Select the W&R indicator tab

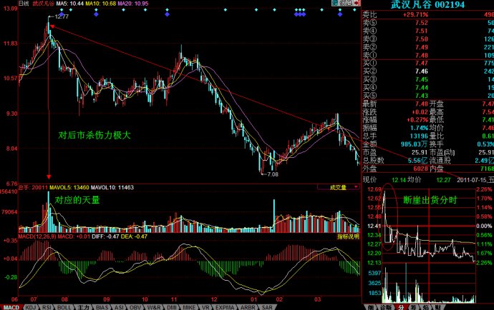click(x=154, y=307)
